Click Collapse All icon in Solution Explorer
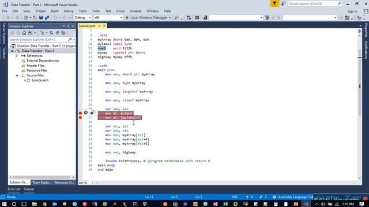This screenshot has height=207, width=369. [x=58, y=33]
